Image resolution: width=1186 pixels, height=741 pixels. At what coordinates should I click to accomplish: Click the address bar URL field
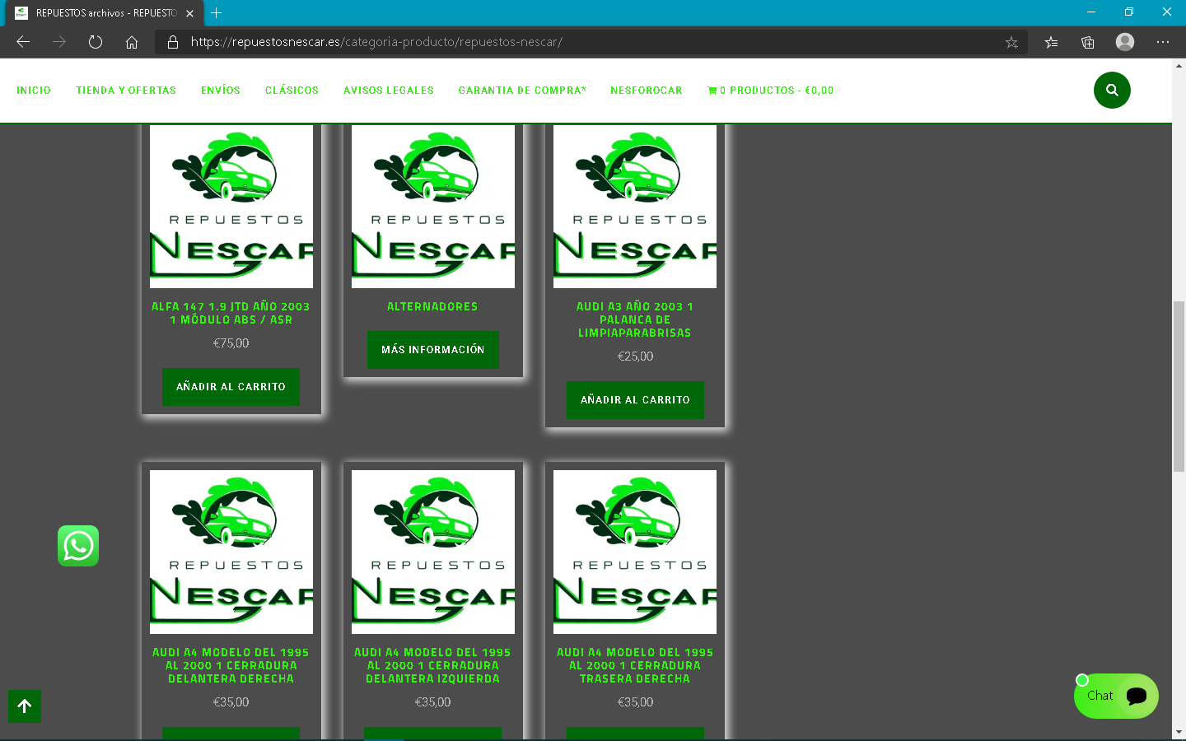[589, 42]
